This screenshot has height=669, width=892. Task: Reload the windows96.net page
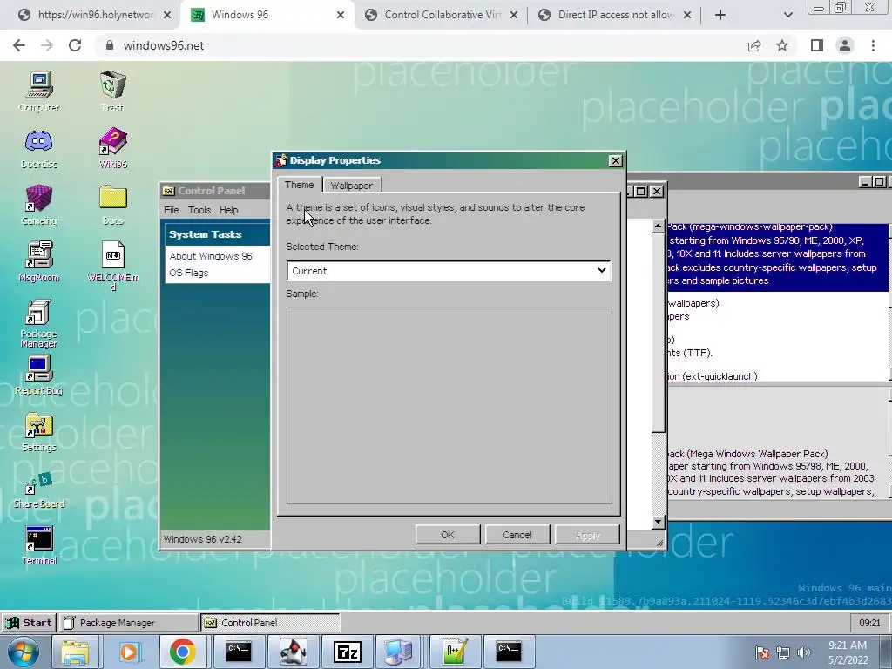pos(75,45)
